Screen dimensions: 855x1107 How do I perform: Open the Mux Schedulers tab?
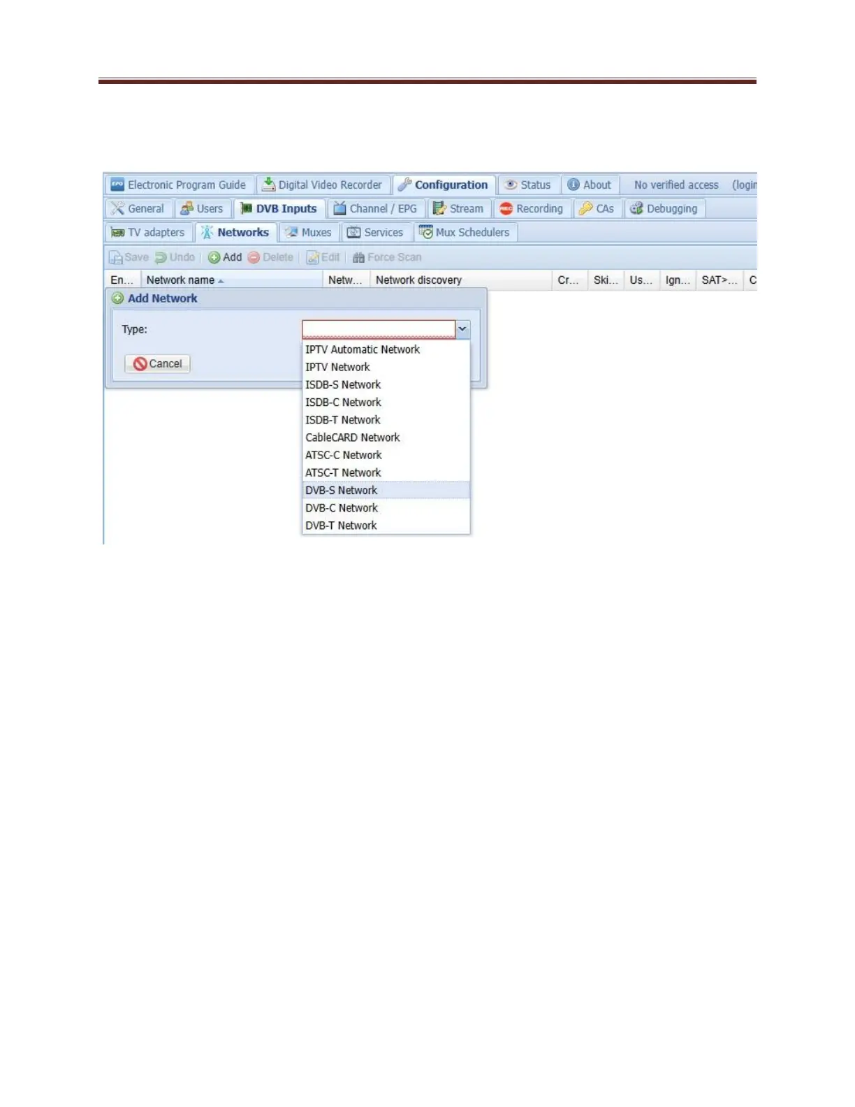point(465,233)
